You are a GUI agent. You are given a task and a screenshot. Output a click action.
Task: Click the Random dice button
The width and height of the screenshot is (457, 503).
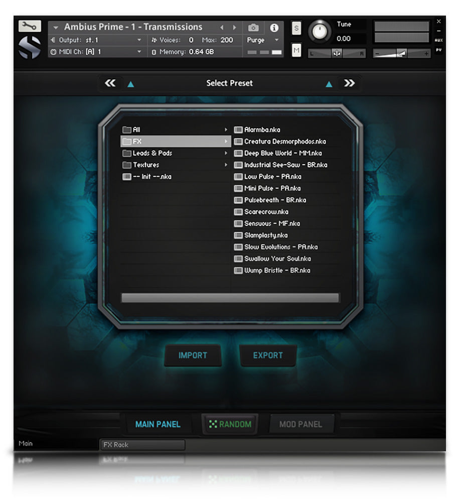[230, 424]
